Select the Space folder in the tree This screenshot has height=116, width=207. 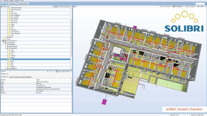pyautogui.click(x=13, y=61)
